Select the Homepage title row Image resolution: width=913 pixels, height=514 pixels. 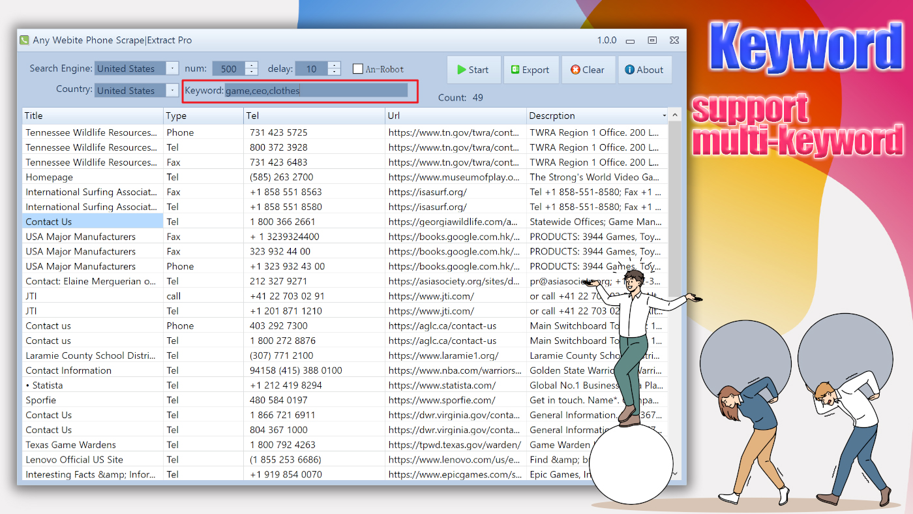[93, 177]
